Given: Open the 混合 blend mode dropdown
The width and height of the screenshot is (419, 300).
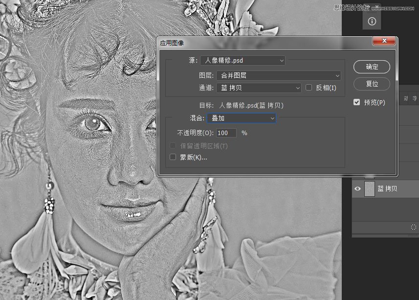Looking at the screenshot, I should click(x=242, y=118).
